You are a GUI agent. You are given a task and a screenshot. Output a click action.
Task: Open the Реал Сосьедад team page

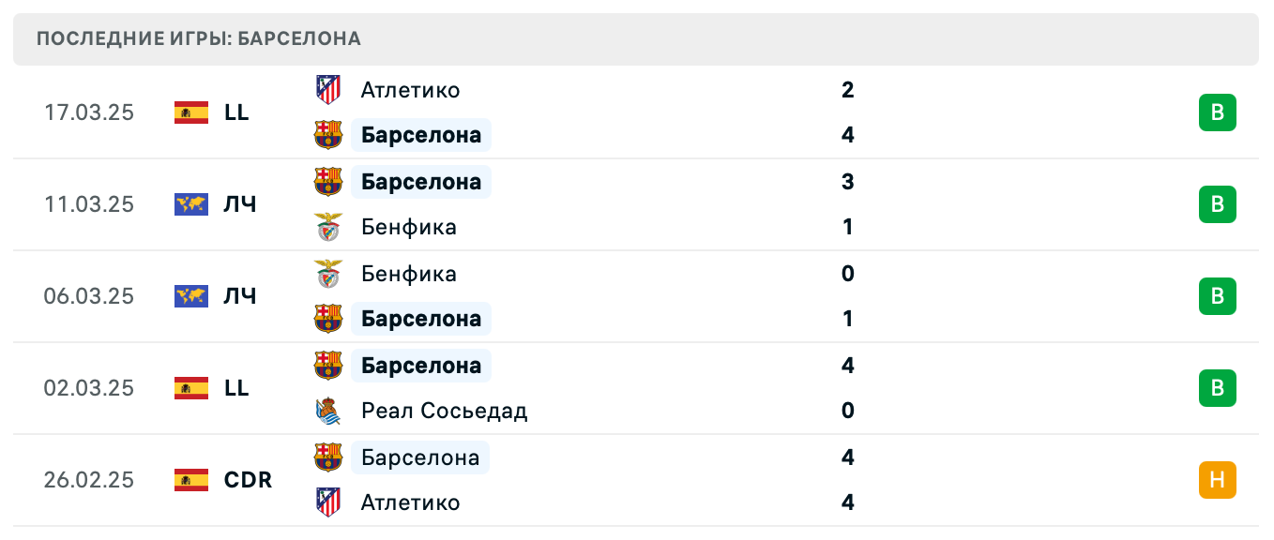[443, 411]
